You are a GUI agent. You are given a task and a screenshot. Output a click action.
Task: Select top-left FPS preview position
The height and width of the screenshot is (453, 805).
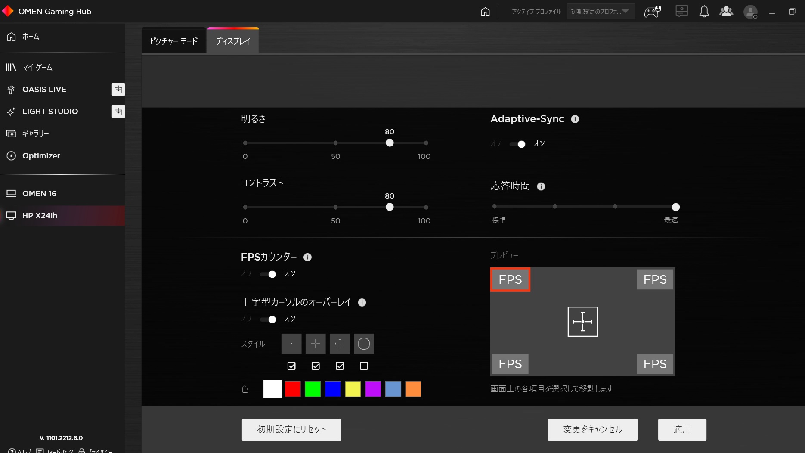[x=510, y=279]
